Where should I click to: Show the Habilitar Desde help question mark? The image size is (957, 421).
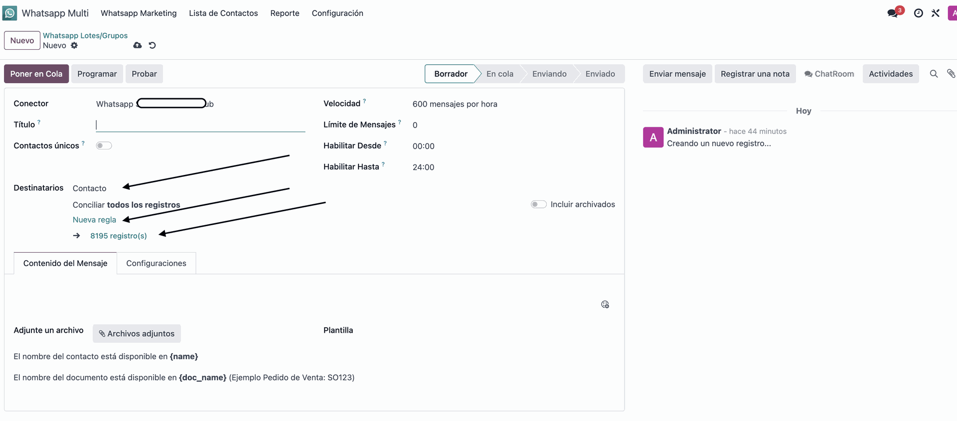[385, 143]
